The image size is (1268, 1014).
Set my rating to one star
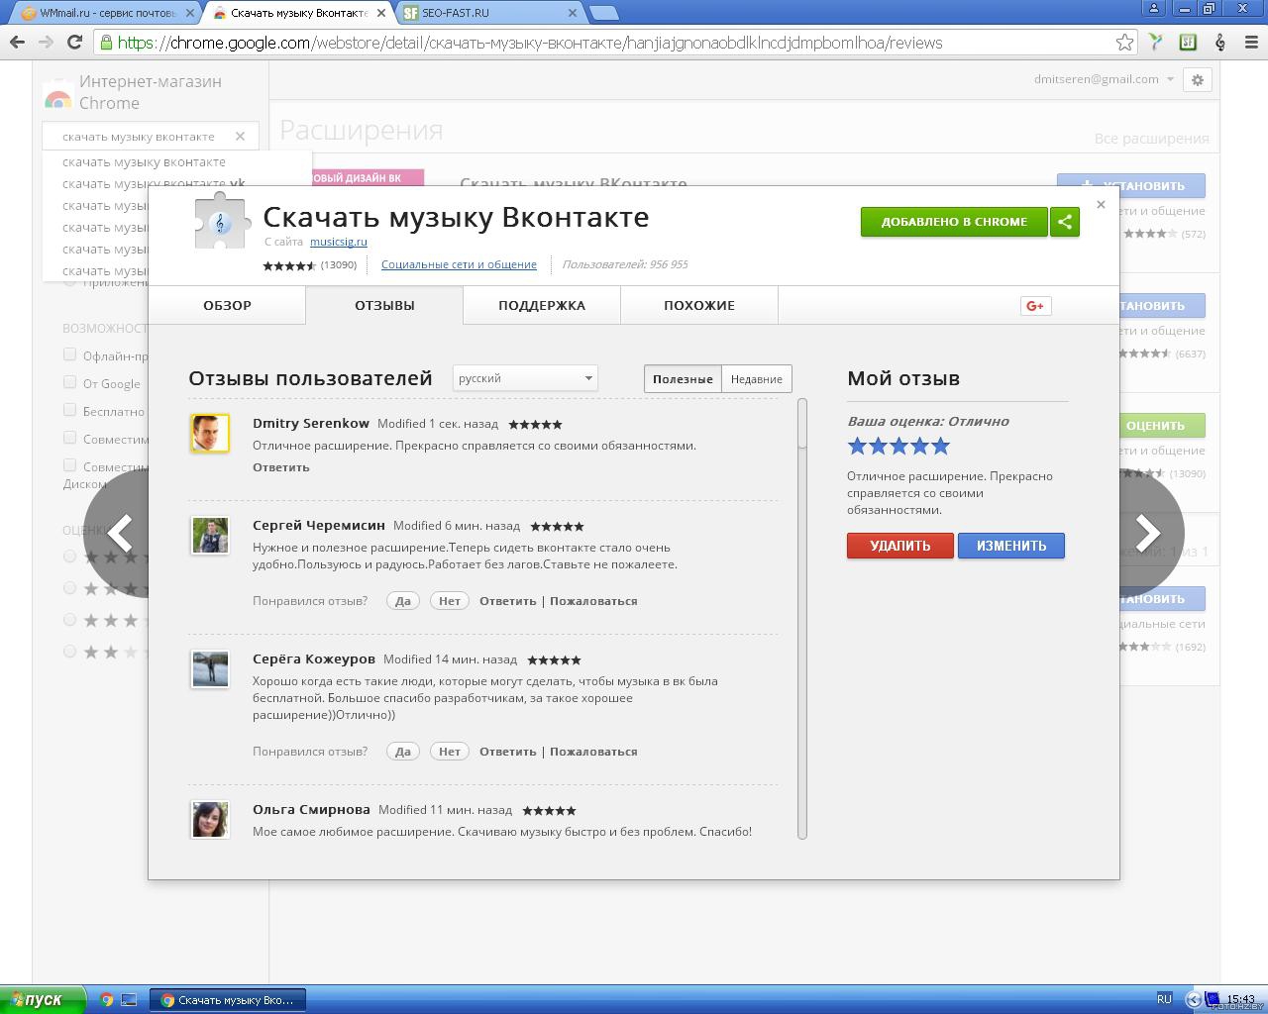pos(857,446)
